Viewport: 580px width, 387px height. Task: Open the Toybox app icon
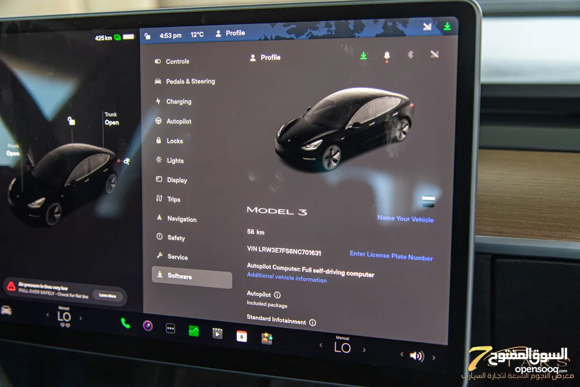(x=267, y=339)
